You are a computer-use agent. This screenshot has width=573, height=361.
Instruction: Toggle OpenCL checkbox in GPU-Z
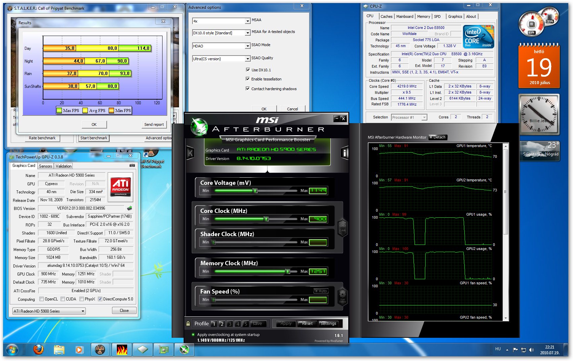pyautogui.click(x=41, y=299)
